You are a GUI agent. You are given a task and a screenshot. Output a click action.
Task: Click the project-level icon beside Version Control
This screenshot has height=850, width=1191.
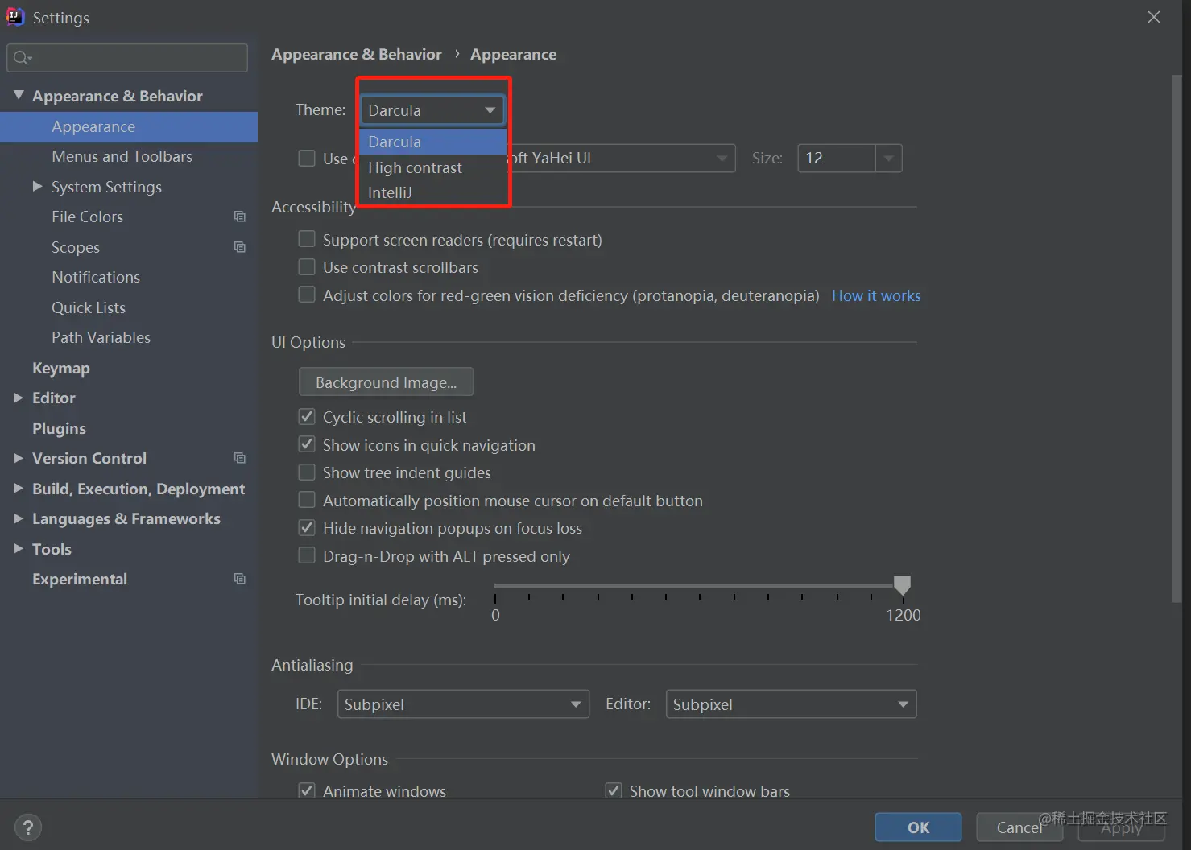pos(239,458)
